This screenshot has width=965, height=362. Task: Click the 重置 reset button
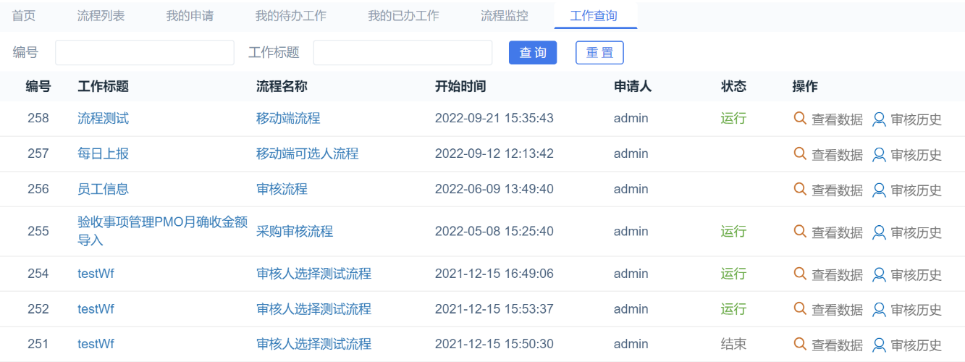(599, 53)
